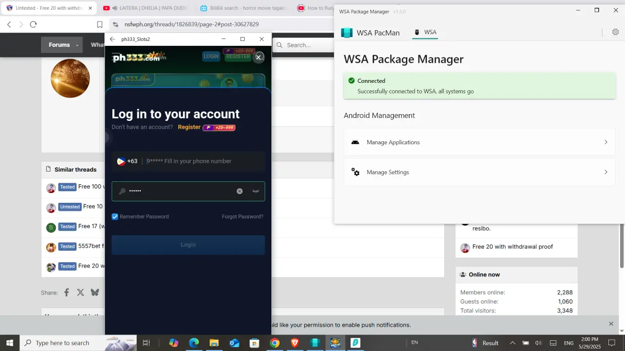Click the REGISTER button in ph333 header

point(238,57)
